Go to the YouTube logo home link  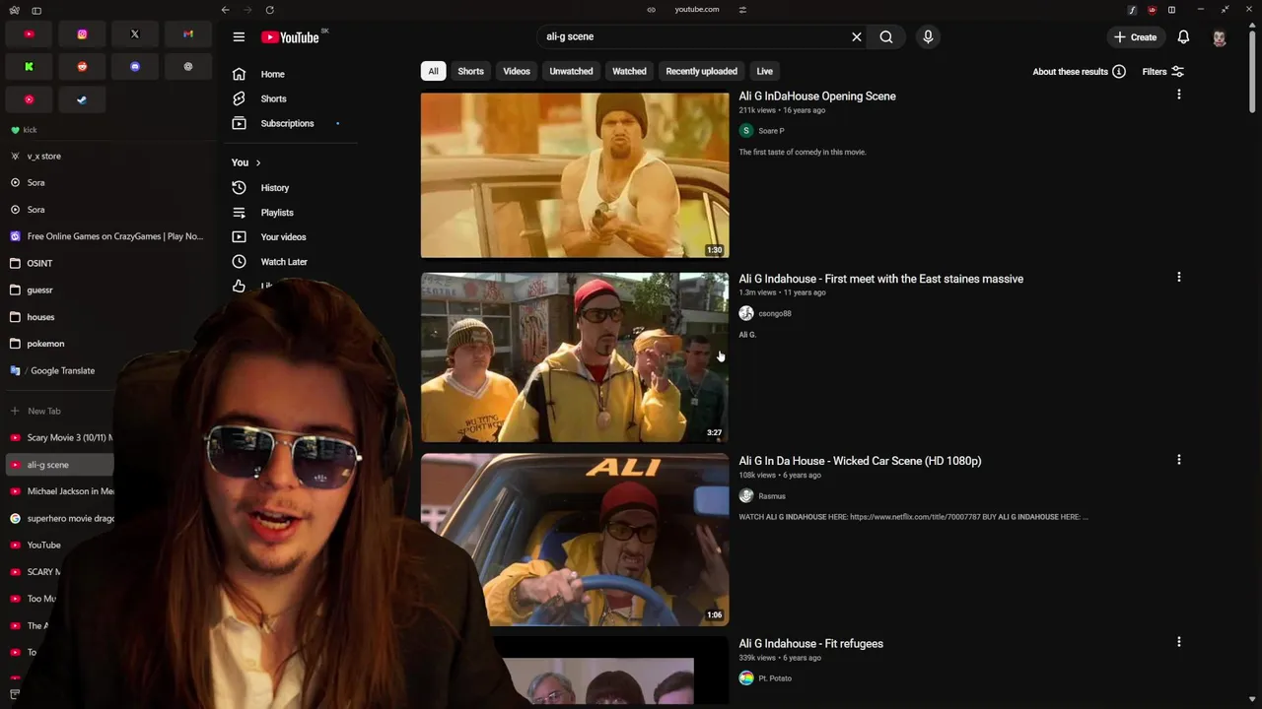point(292,37)
